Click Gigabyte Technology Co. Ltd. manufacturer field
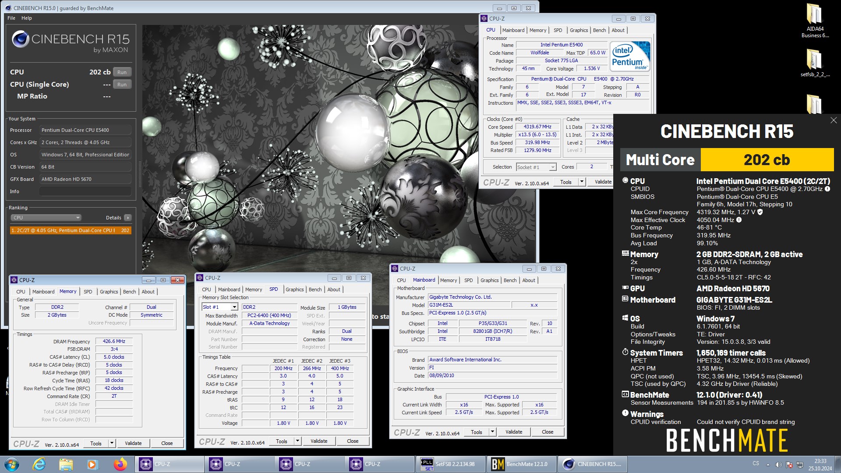 click(x=492, y=297)
